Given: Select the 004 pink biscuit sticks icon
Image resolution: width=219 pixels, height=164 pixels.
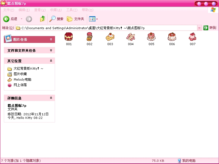Looking at the screenshot, I should [131, 37].
